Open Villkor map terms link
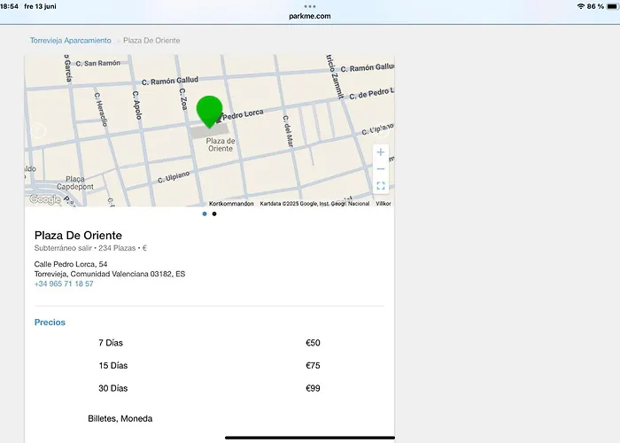 (x=384, y=203)
